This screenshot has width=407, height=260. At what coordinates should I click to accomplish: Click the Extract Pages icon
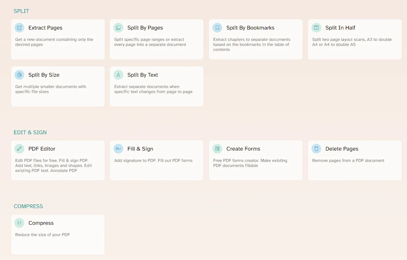20,28
